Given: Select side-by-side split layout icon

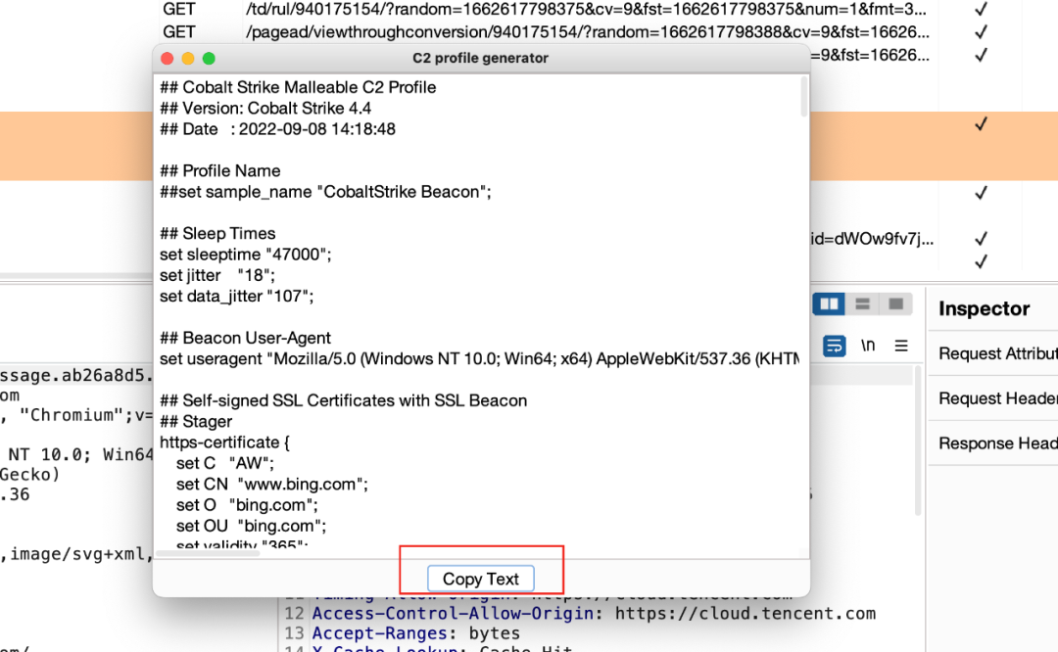Looking at the screenshot, I should pyautogui.click(x=829, y=304).
